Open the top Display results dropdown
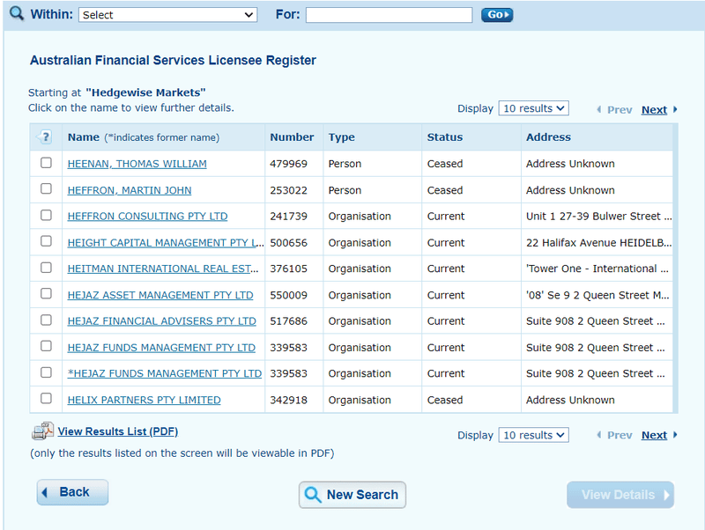 tap(533, 108)
